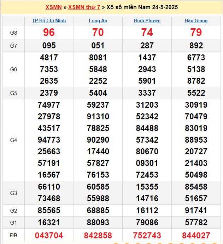Select the G5 value 5404

98,93
